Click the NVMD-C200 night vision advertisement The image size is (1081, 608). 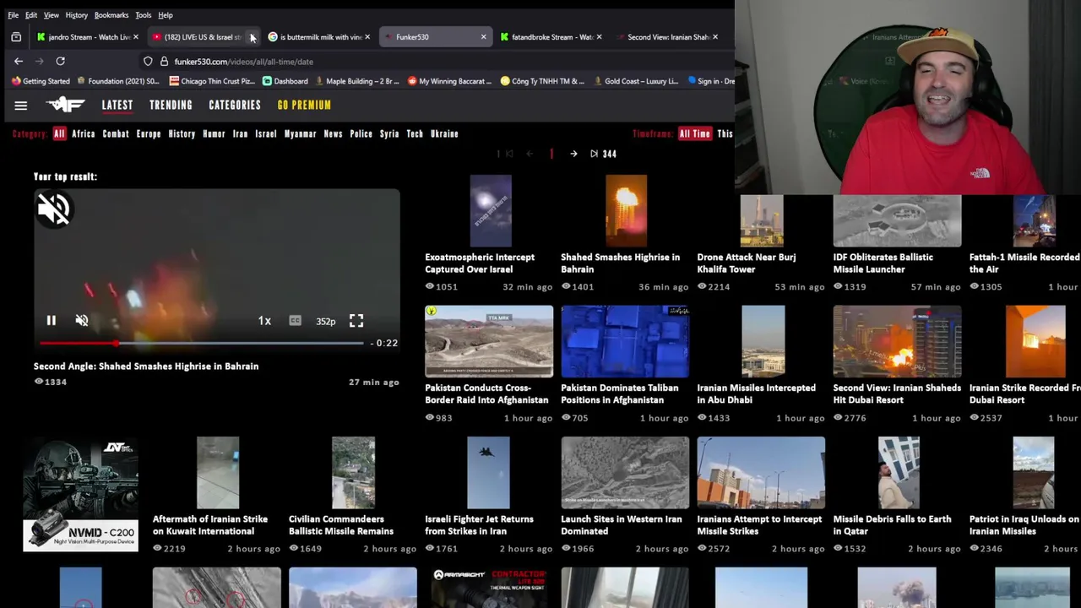pyautogui.click(x=80, y=494)
